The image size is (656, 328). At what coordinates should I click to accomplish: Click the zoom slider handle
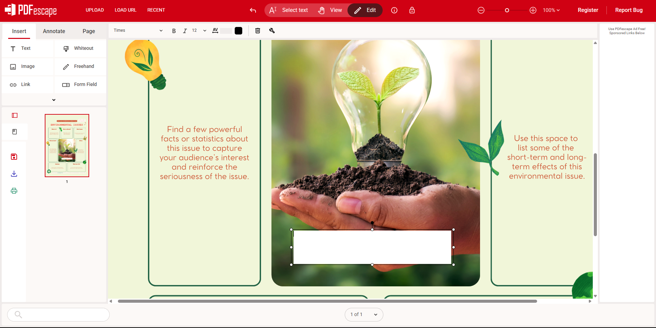click(507, 10)
